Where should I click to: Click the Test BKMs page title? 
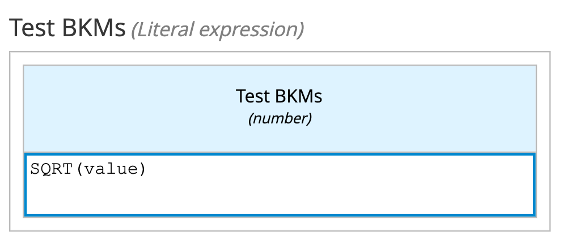67,28
